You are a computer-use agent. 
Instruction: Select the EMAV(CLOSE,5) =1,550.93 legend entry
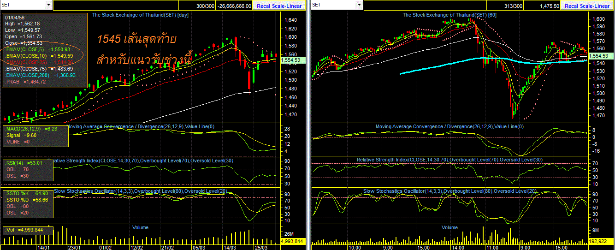38,49
